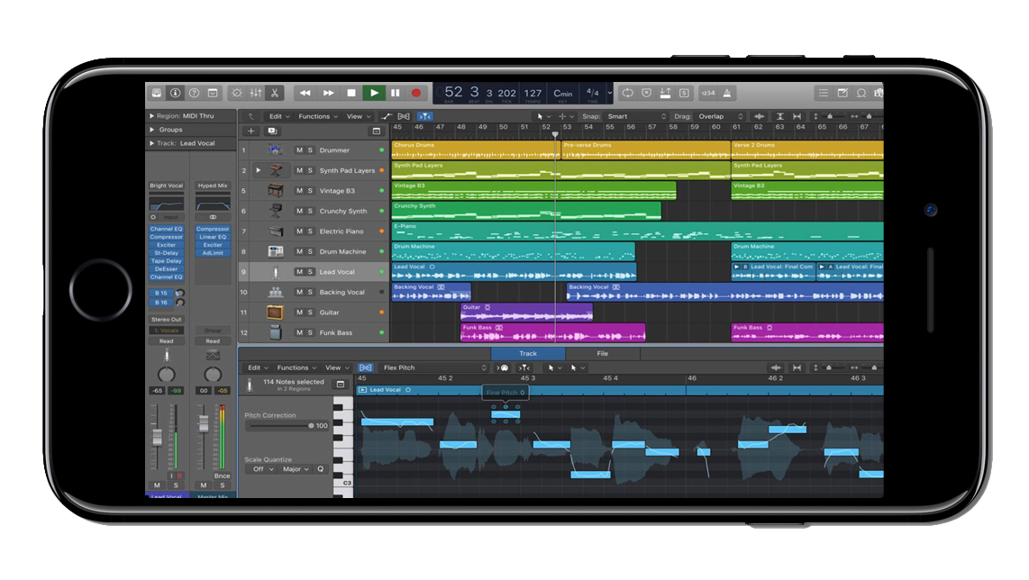Start recording with the red Record button

[416, 93]
